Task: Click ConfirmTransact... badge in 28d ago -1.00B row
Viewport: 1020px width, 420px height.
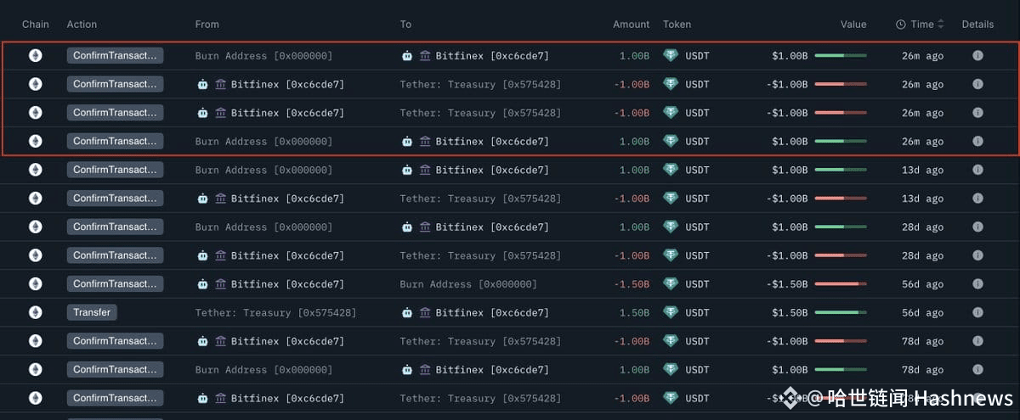Action: point(115,255)
